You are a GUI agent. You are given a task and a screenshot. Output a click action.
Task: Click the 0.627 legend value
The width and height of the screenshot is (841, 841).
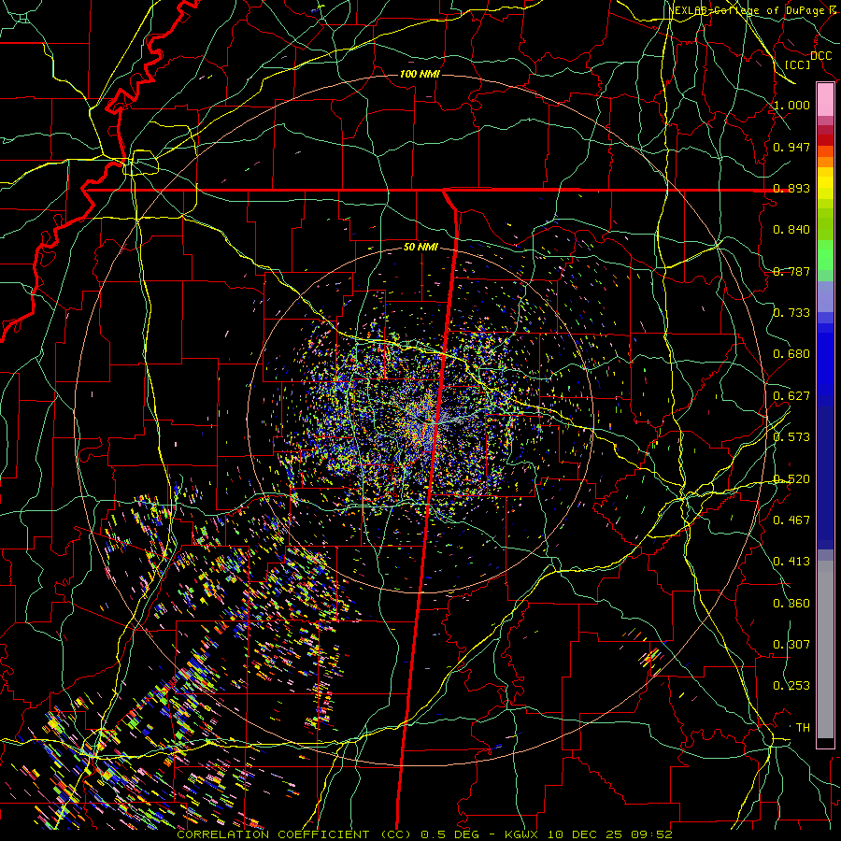[x=791, y=396]
